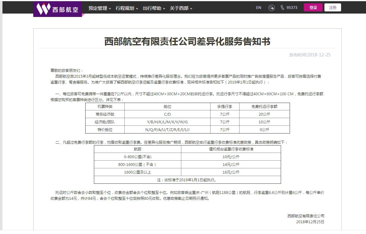Viewport: 366px width, 234px height.
Task: Open the WeChat icon in header
Action: click(x=271, y=8)
